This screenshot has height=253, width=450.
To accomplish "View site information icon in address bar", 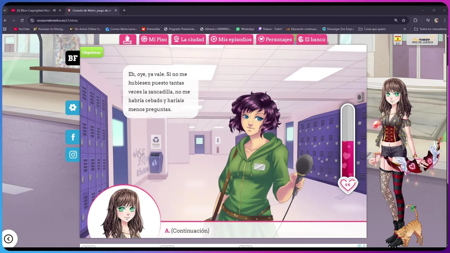I will pos(32,20).
